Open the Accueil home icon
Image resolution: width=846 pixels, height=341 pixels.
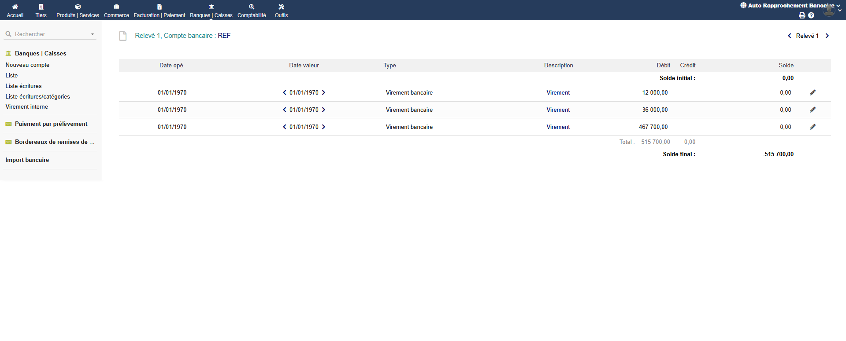point(15,7)
